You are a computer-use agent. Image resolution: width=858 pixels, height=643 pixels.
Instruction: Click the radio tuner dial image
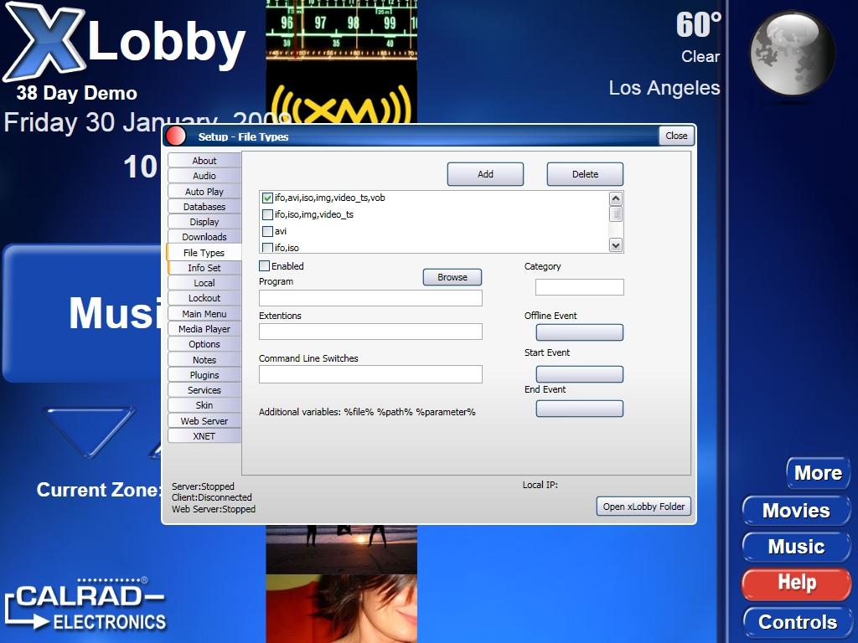342,30
